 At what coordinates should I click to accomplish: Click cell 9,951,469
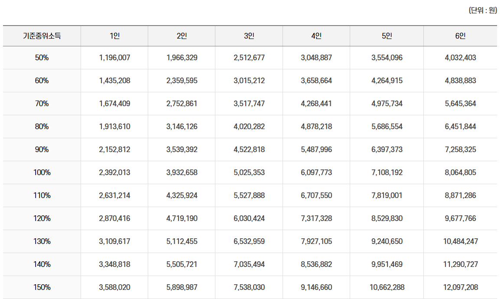coord(387,264)
